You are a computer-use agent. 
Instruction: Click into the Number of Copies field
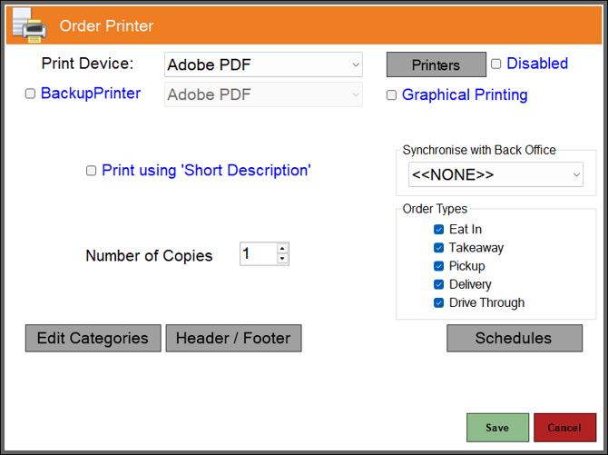point(259,254)
